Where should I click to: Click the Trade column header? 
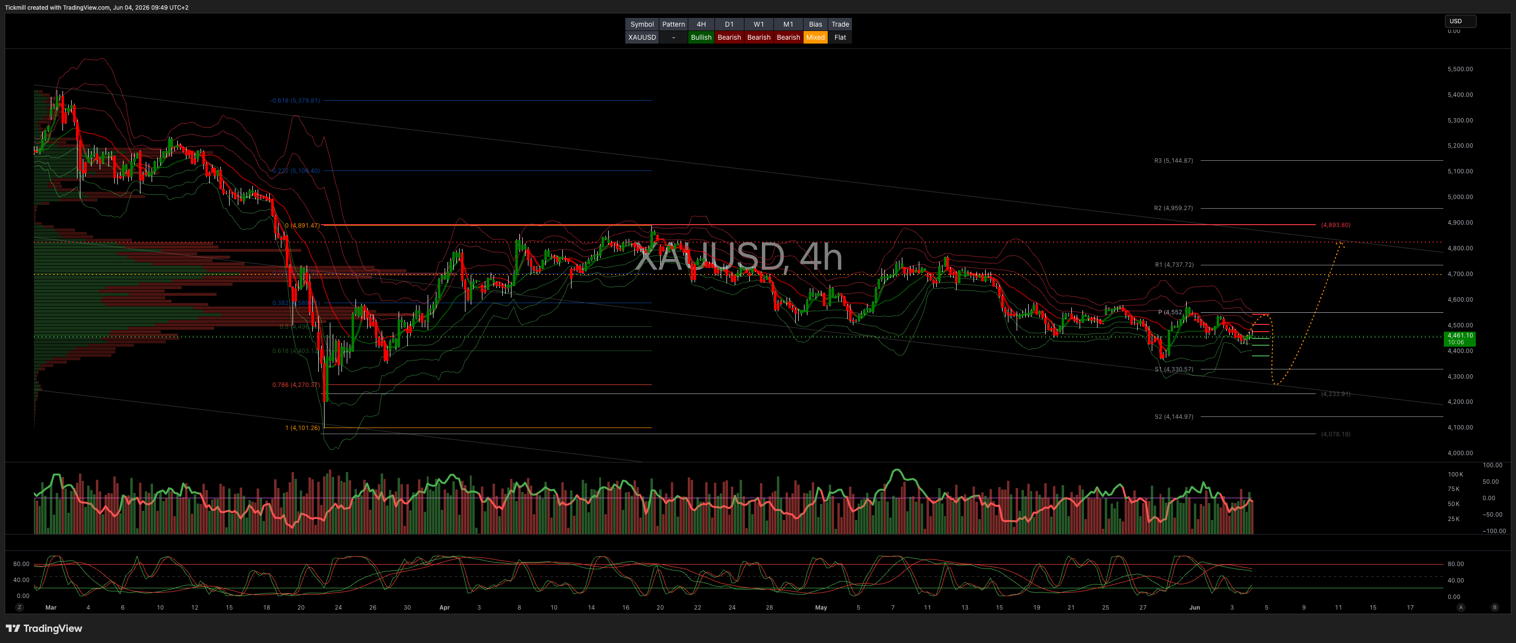840,24
